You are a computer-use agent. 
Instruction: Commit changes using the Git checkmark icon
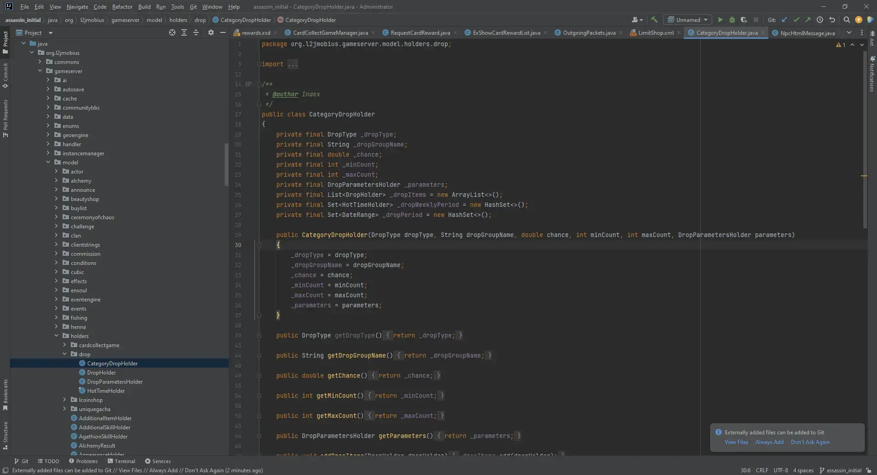click(x=796, y=20)
